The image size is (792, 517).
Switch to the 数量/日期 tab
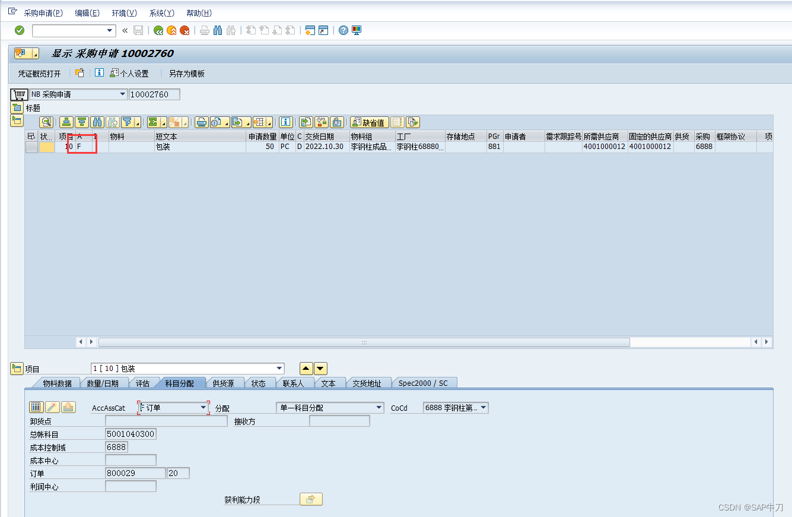(103, 383)
